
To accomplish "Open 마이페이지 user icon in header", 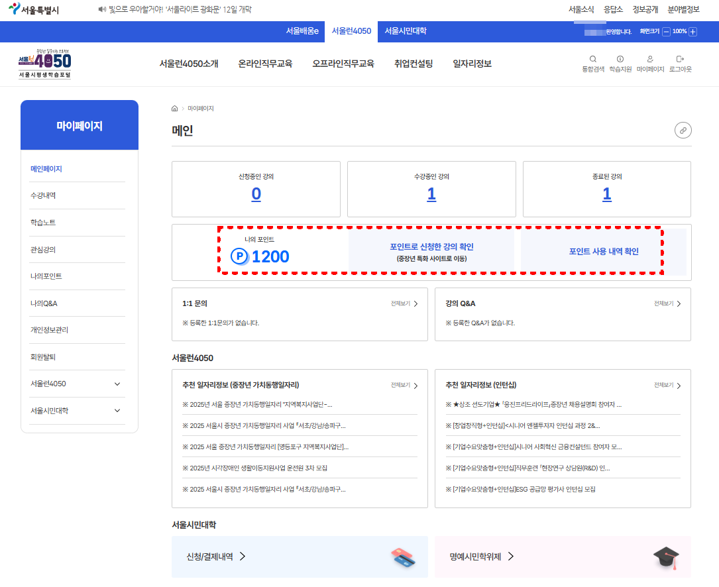I will point(650,64).
